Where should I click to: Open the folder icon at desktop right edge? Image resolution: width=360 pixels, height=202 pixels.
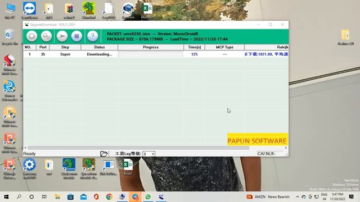point(345,36)
